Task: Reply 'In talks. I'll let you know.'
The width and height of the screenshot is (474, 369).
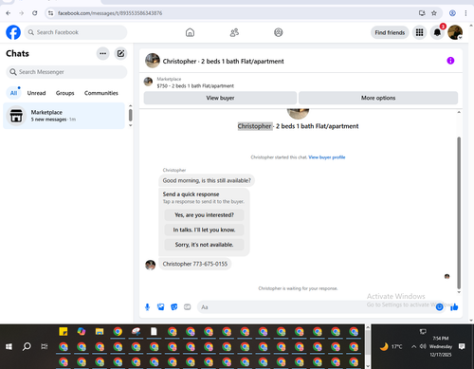Action: pos(204,230)
